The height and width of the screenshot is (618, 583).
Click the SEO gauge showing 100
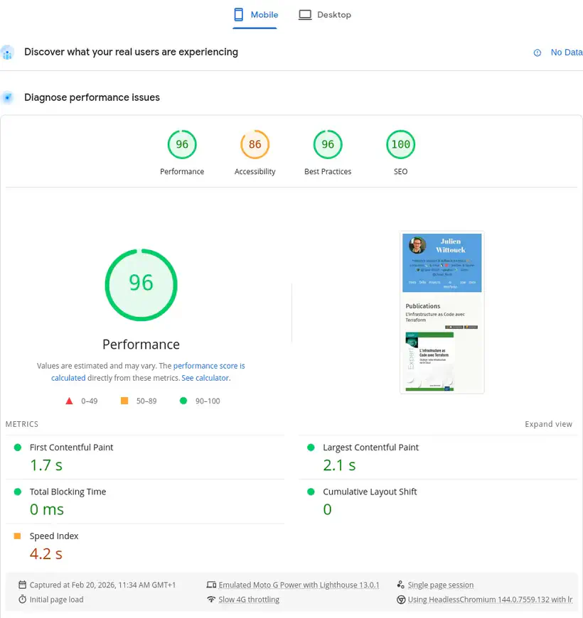400,144
